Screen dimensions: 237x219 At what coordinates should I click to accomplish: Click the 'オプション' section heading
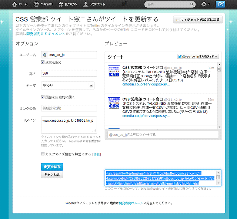(x=27, y=44)
